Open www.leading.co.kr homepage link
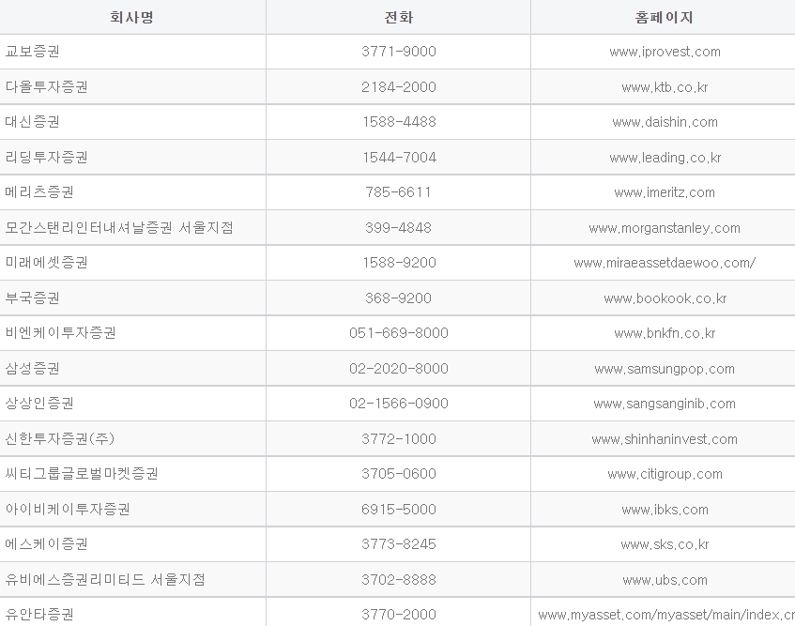 (665, 158)
